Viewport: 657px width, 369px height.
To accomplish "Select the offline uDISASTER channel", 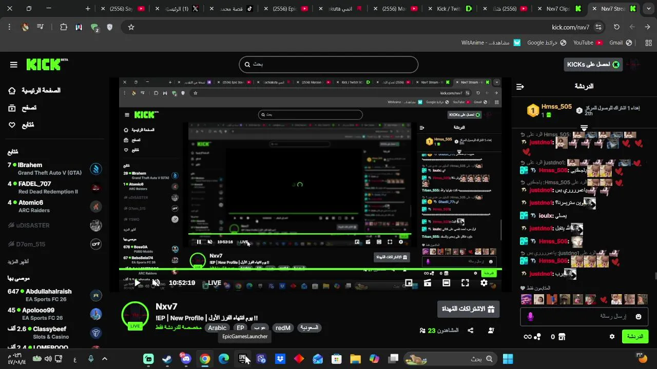I will (54, 225).
